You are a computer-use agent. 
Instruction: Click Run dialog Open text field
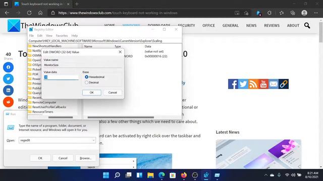coord(57,140)
